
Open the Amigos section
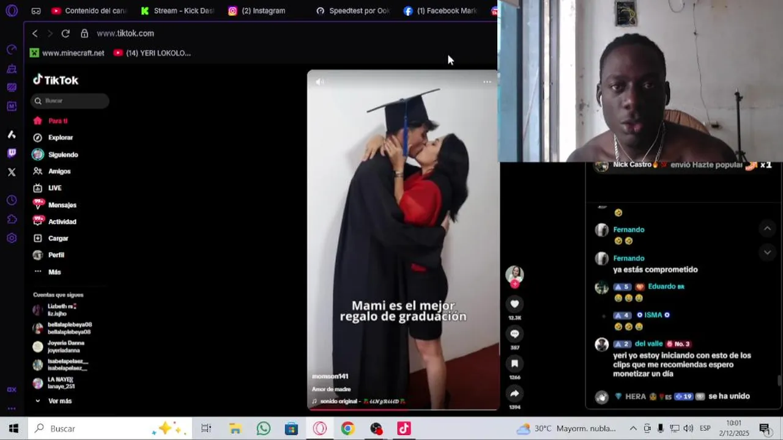coord(53,171)
